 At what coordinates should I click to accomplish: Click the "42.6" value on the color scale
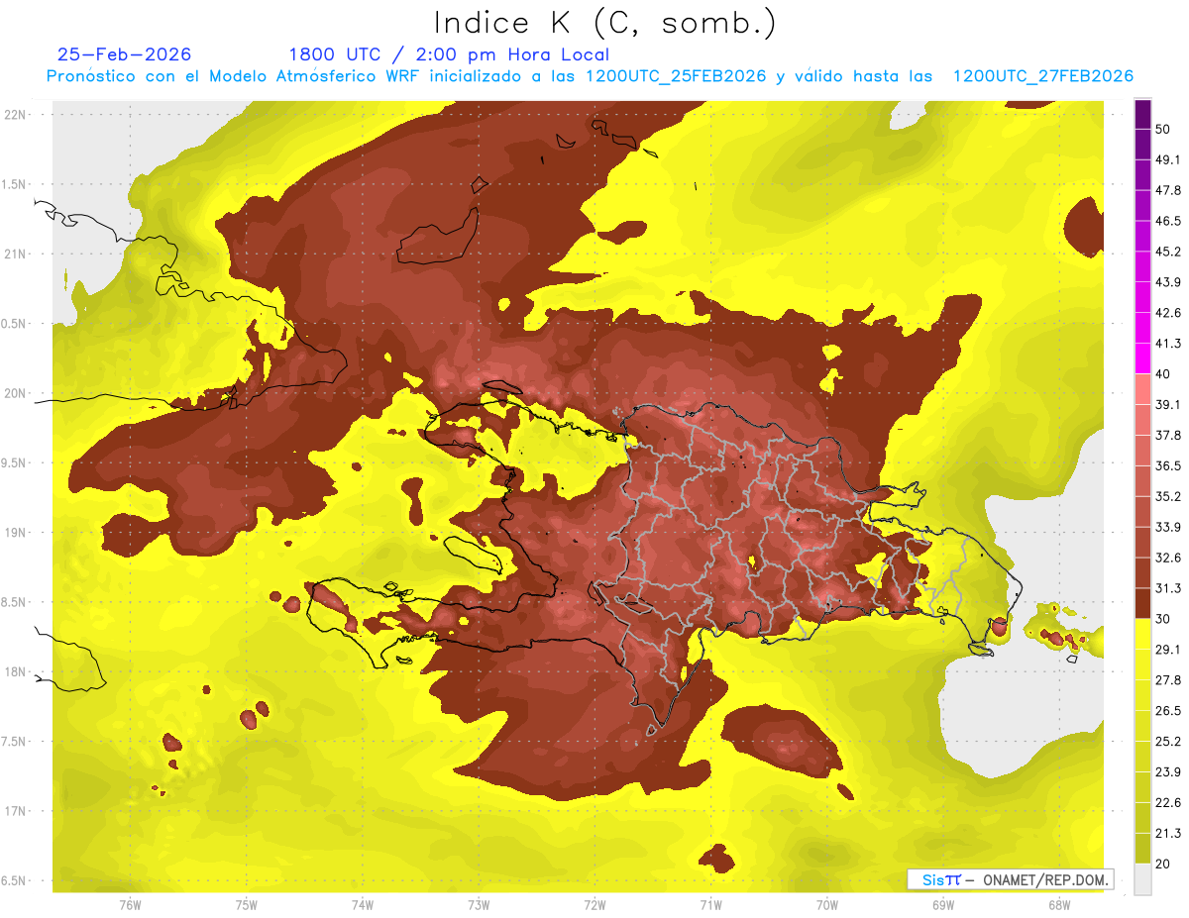1168,312
